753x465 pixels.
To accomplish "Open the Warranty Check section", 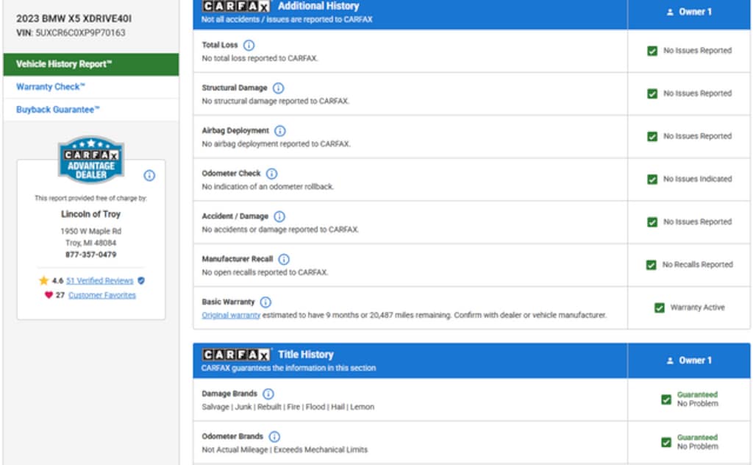I will tap(51, 87).
